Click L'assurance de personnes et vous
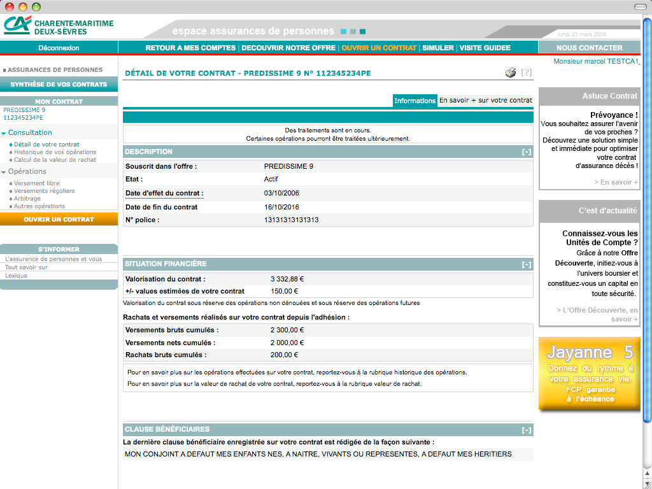The height and width of the screenshot is (489, 652). click(x=53, y=259)
